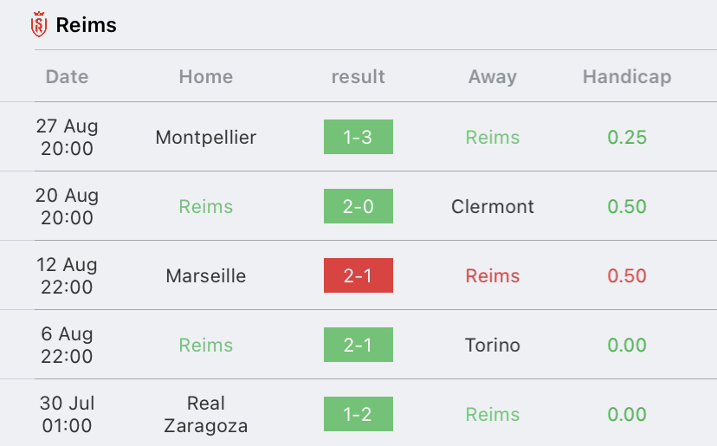Open the 2-0 Clermont match result
This screenshot has width=717, height=446.
click(x=358, y=206)
